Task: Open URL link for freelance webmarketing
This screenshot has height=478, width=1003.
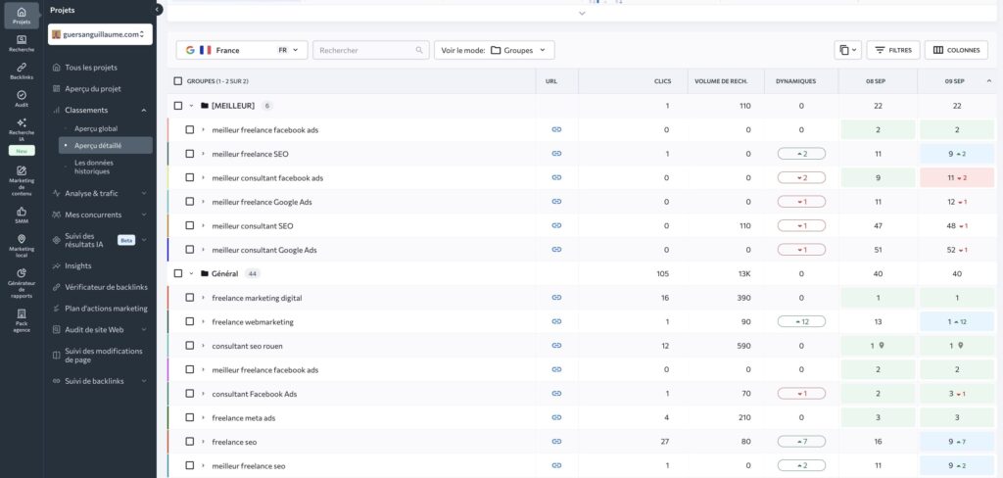Action: click(x=556, y=322)
